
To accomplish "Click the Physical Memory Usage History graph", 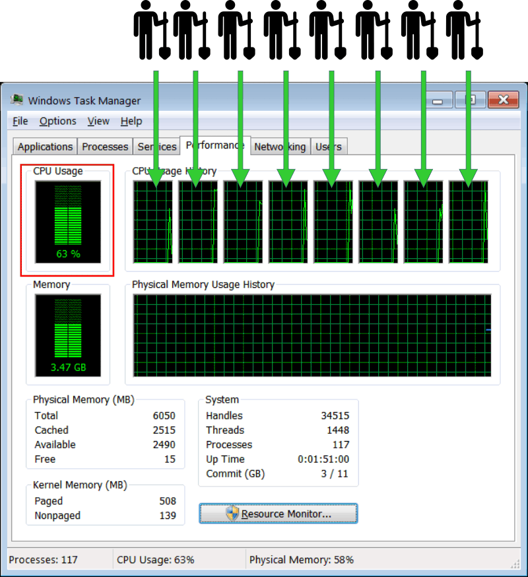I will pyautogui.click(x=312, y=335).
